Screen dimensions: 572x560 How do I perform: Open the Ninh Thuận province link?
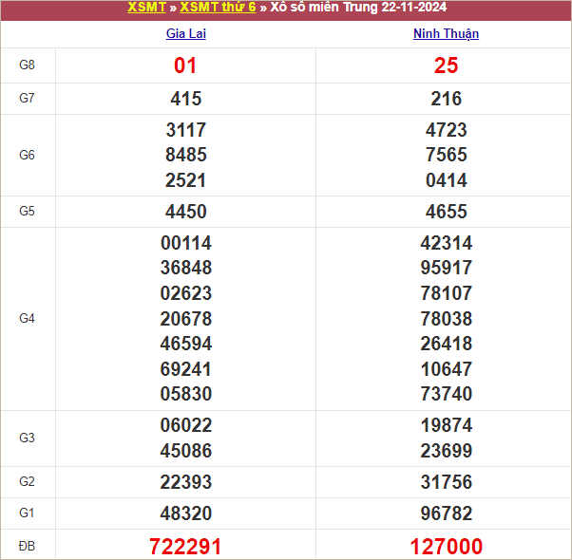(x=446, y=34)
